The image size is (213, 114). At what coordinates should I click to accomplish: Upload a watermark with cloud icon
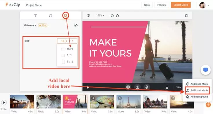coord(76,25)
